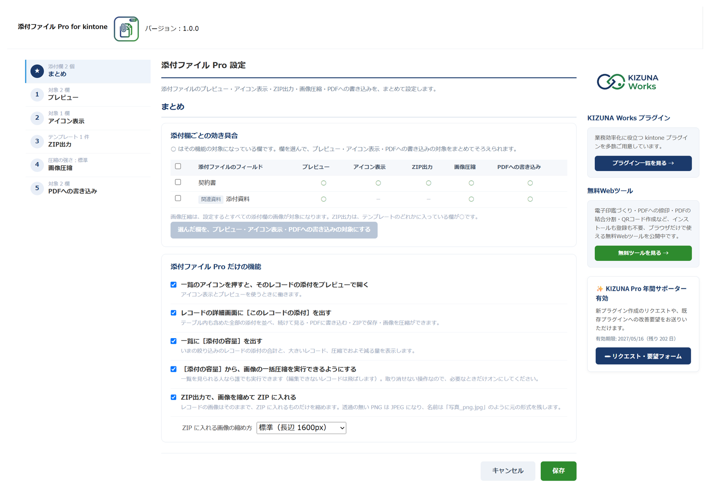
Task: Uncheck レコードの詳細画面に [このレコードの添付] option
Action: pyautogui.click(x=173, y=313)
